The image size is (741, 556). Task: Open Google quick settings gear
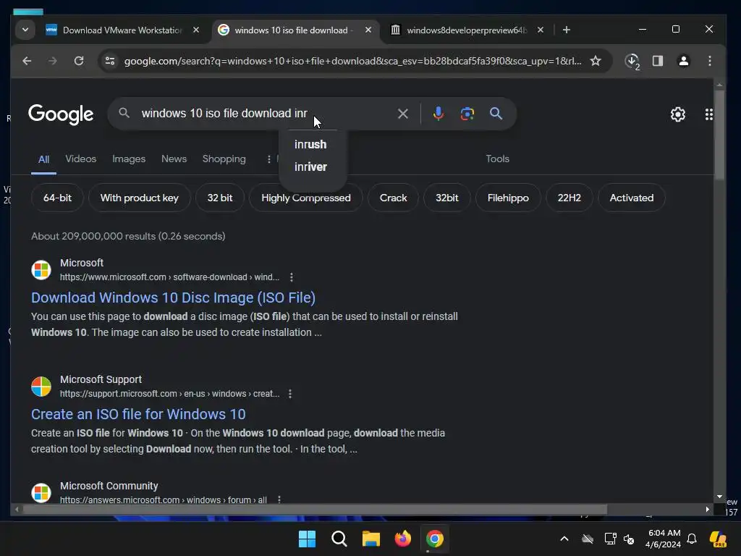coord(677,114)
